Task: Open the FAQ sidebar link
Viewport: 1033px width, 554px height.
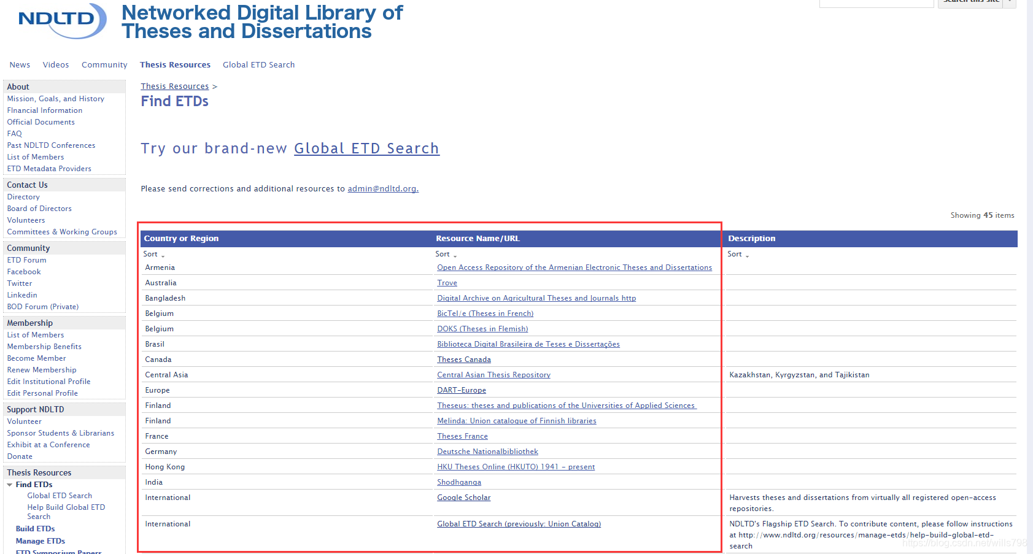Action: pyautogui.click(x=15, y=134)
